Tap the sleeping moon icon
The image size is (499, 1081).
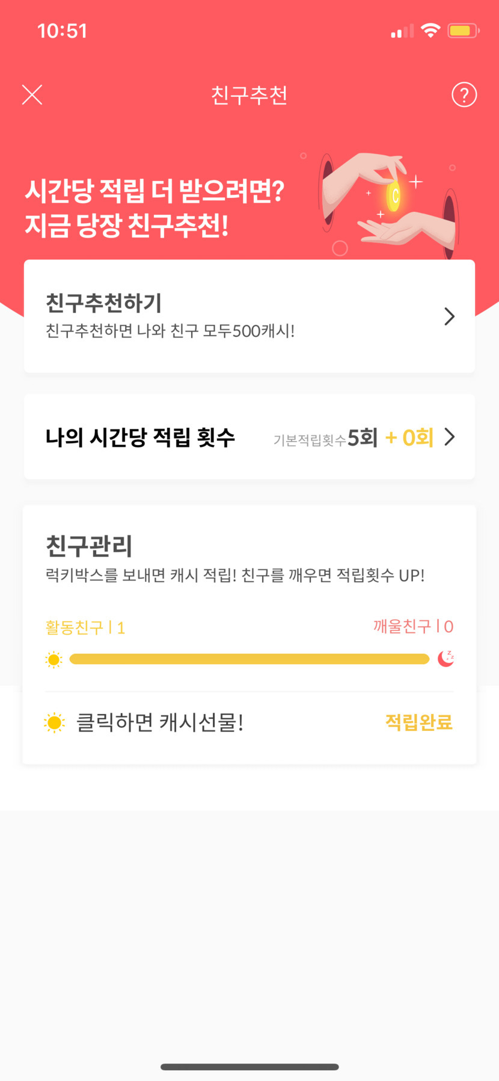click(x=445, y=659)
